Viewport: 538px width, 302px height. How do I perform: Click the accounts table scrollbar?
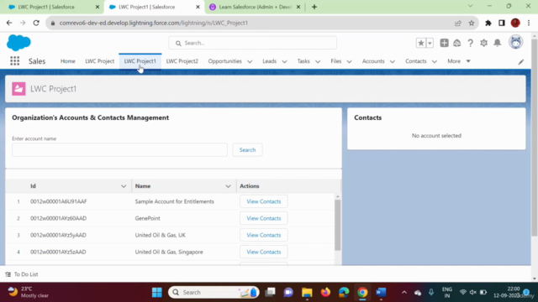[x=338, y=225]
